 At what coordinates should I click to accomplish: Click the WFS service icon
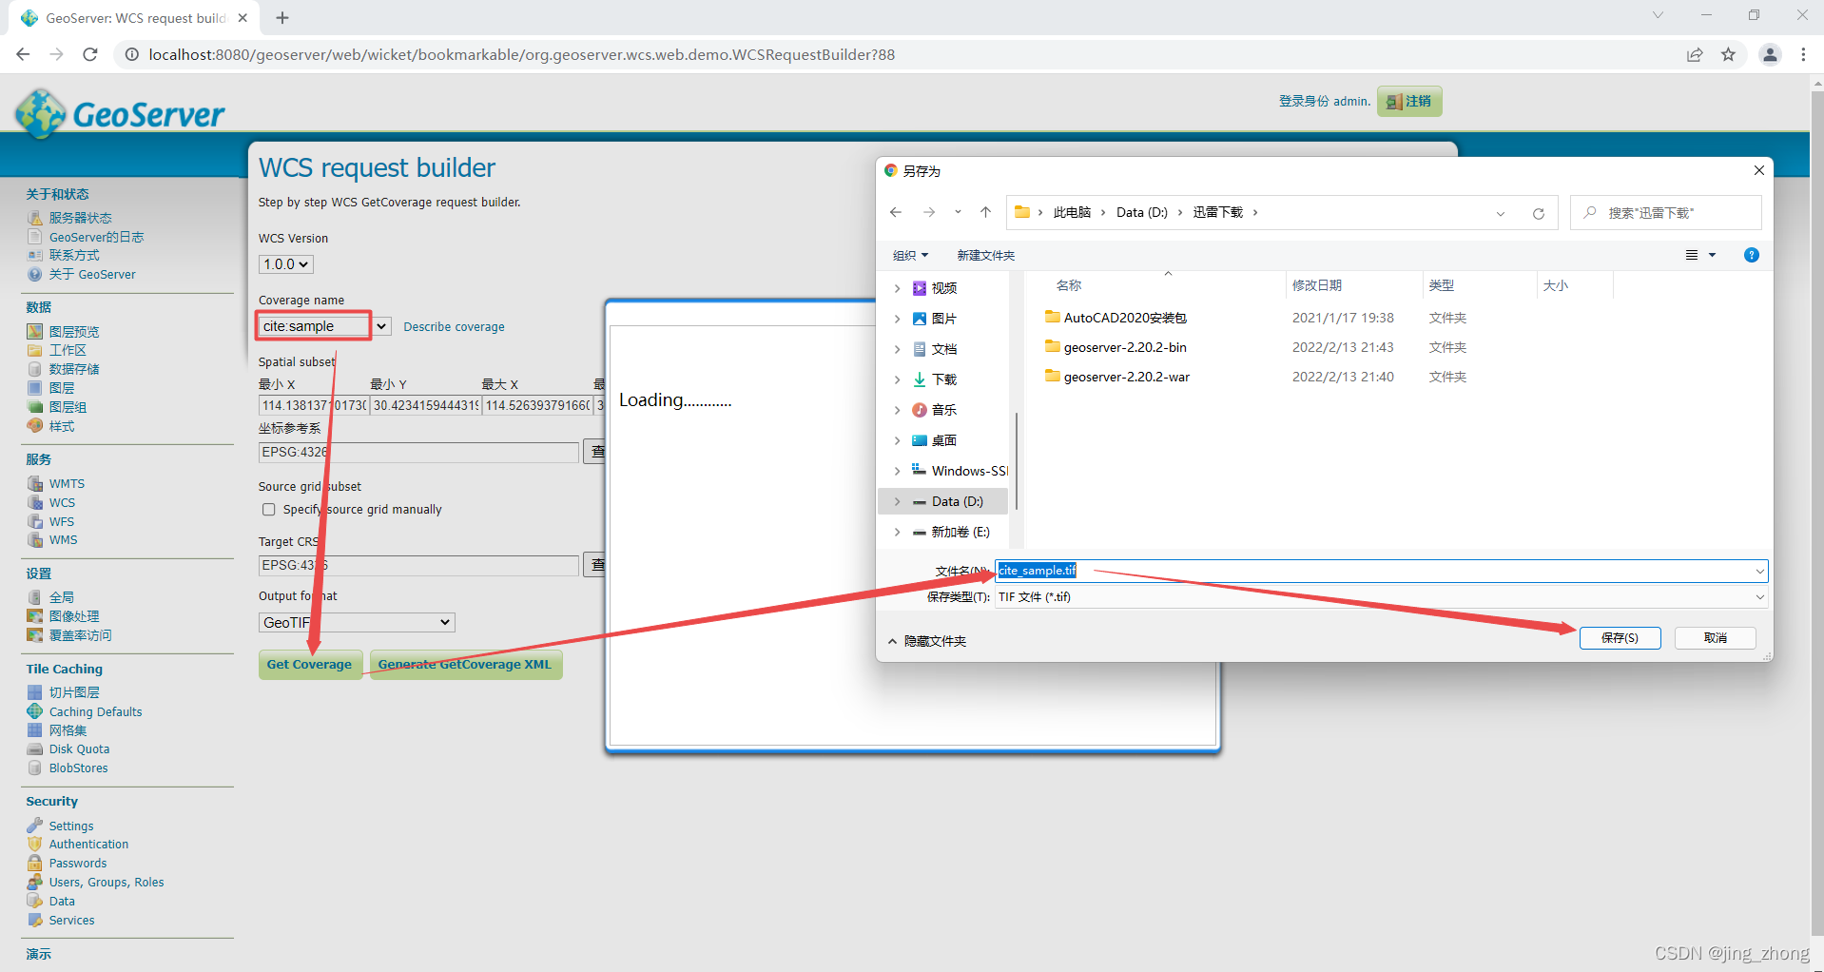point(35,521)
